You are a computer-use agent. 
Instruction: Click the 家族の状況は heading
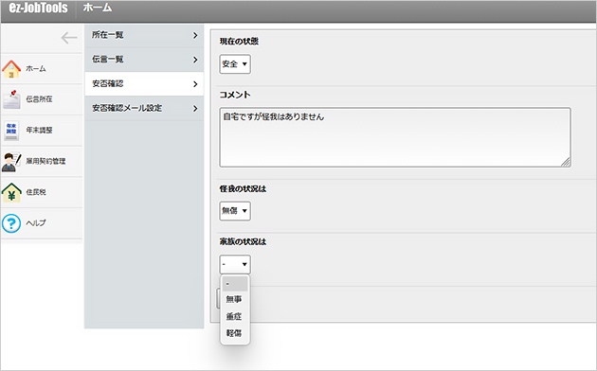(243, 241)
